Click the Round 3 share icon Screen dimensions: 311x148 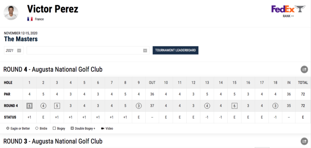(304, 141)
